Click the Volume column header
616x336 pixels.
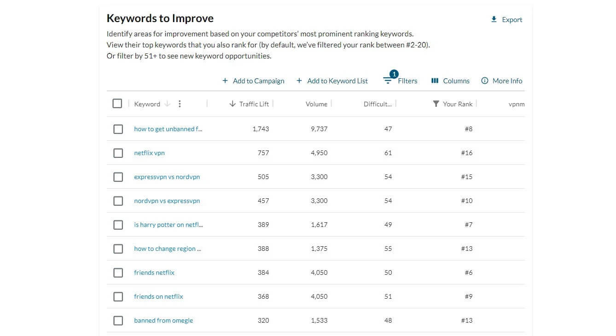point(316,104)
